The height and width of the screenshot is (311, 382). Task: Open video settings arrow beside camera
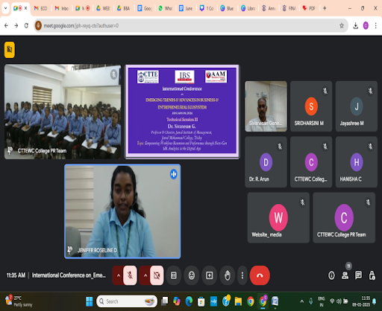(x=145, y=275)
